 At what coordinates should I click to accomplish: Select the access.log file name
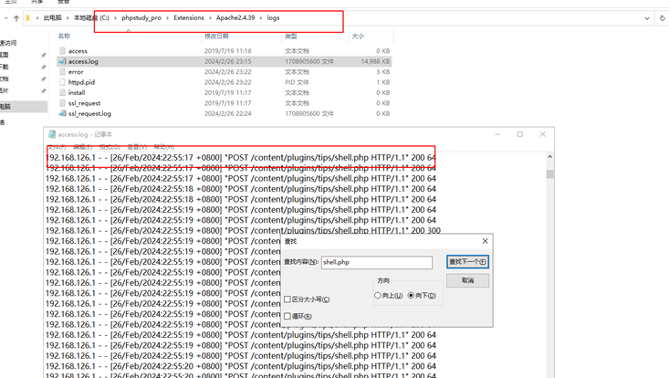(x=83, y=61)
